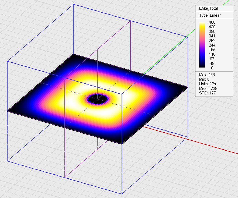Click the EMagTotal legend title
The image size is (238, 198).
(208, 8)
